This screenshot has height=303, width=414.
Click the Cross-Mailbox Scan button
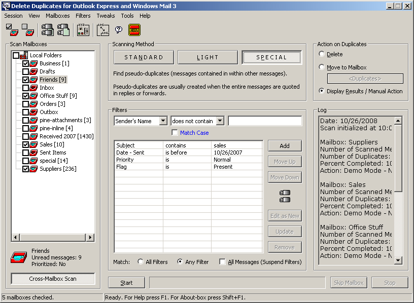pos(53,279)
